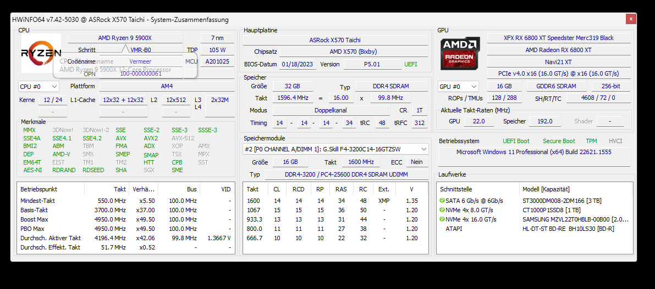Image resolution: width=655 pixels, height=289 pixels.
Task: Expand the memory module G.Skill dropdown
Action: pos(336,149)
